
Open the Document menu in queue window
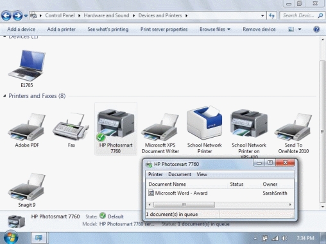click(x=180, y=174)
